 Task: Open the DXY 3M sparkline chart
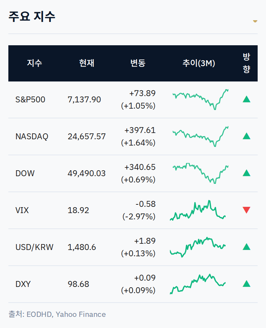tap(198, 284)
